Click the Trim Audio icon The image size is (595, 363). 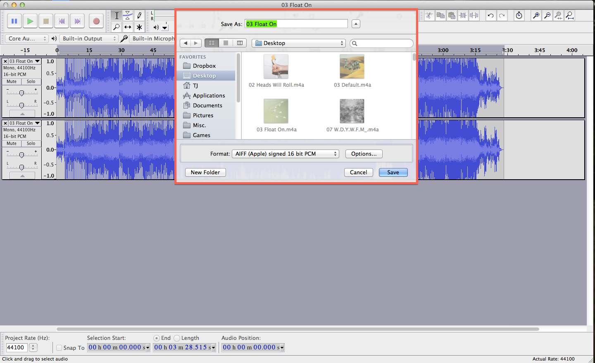(x=462, y=15)
